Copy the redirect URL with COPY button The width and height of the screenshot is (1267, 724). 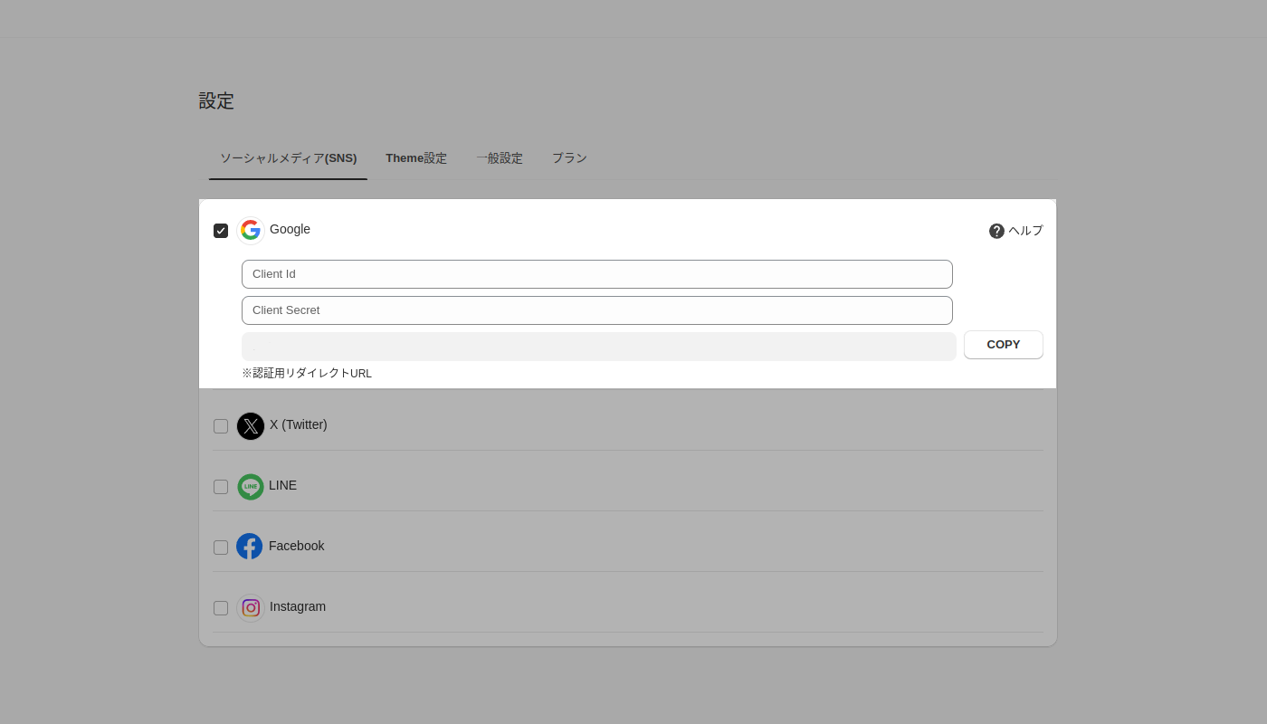1004,345
